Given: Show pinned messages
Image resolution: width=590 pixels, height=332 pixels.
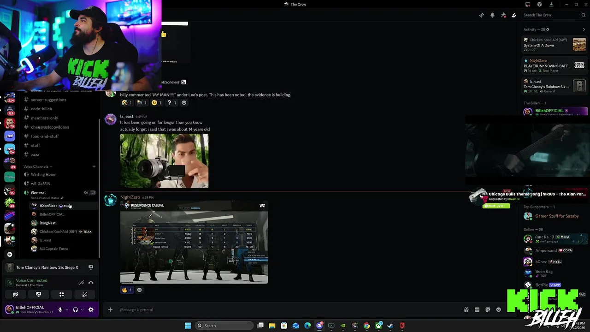Looking at the screenshot, I should click(503, 15).
